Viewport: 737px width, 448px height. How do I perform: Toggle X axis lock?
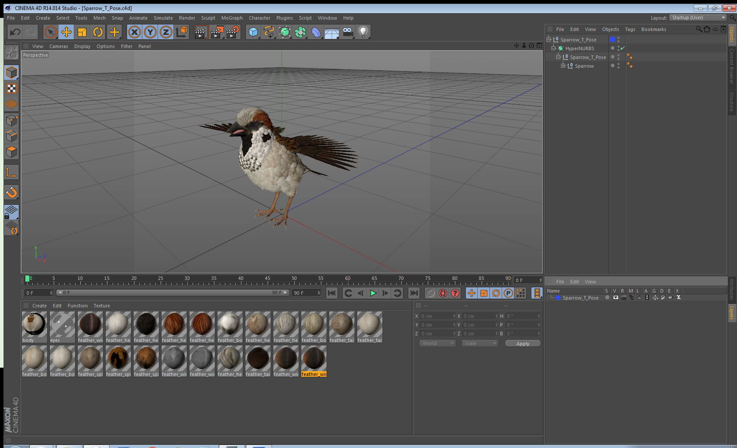pyautogui.click(x=134, y=32)
